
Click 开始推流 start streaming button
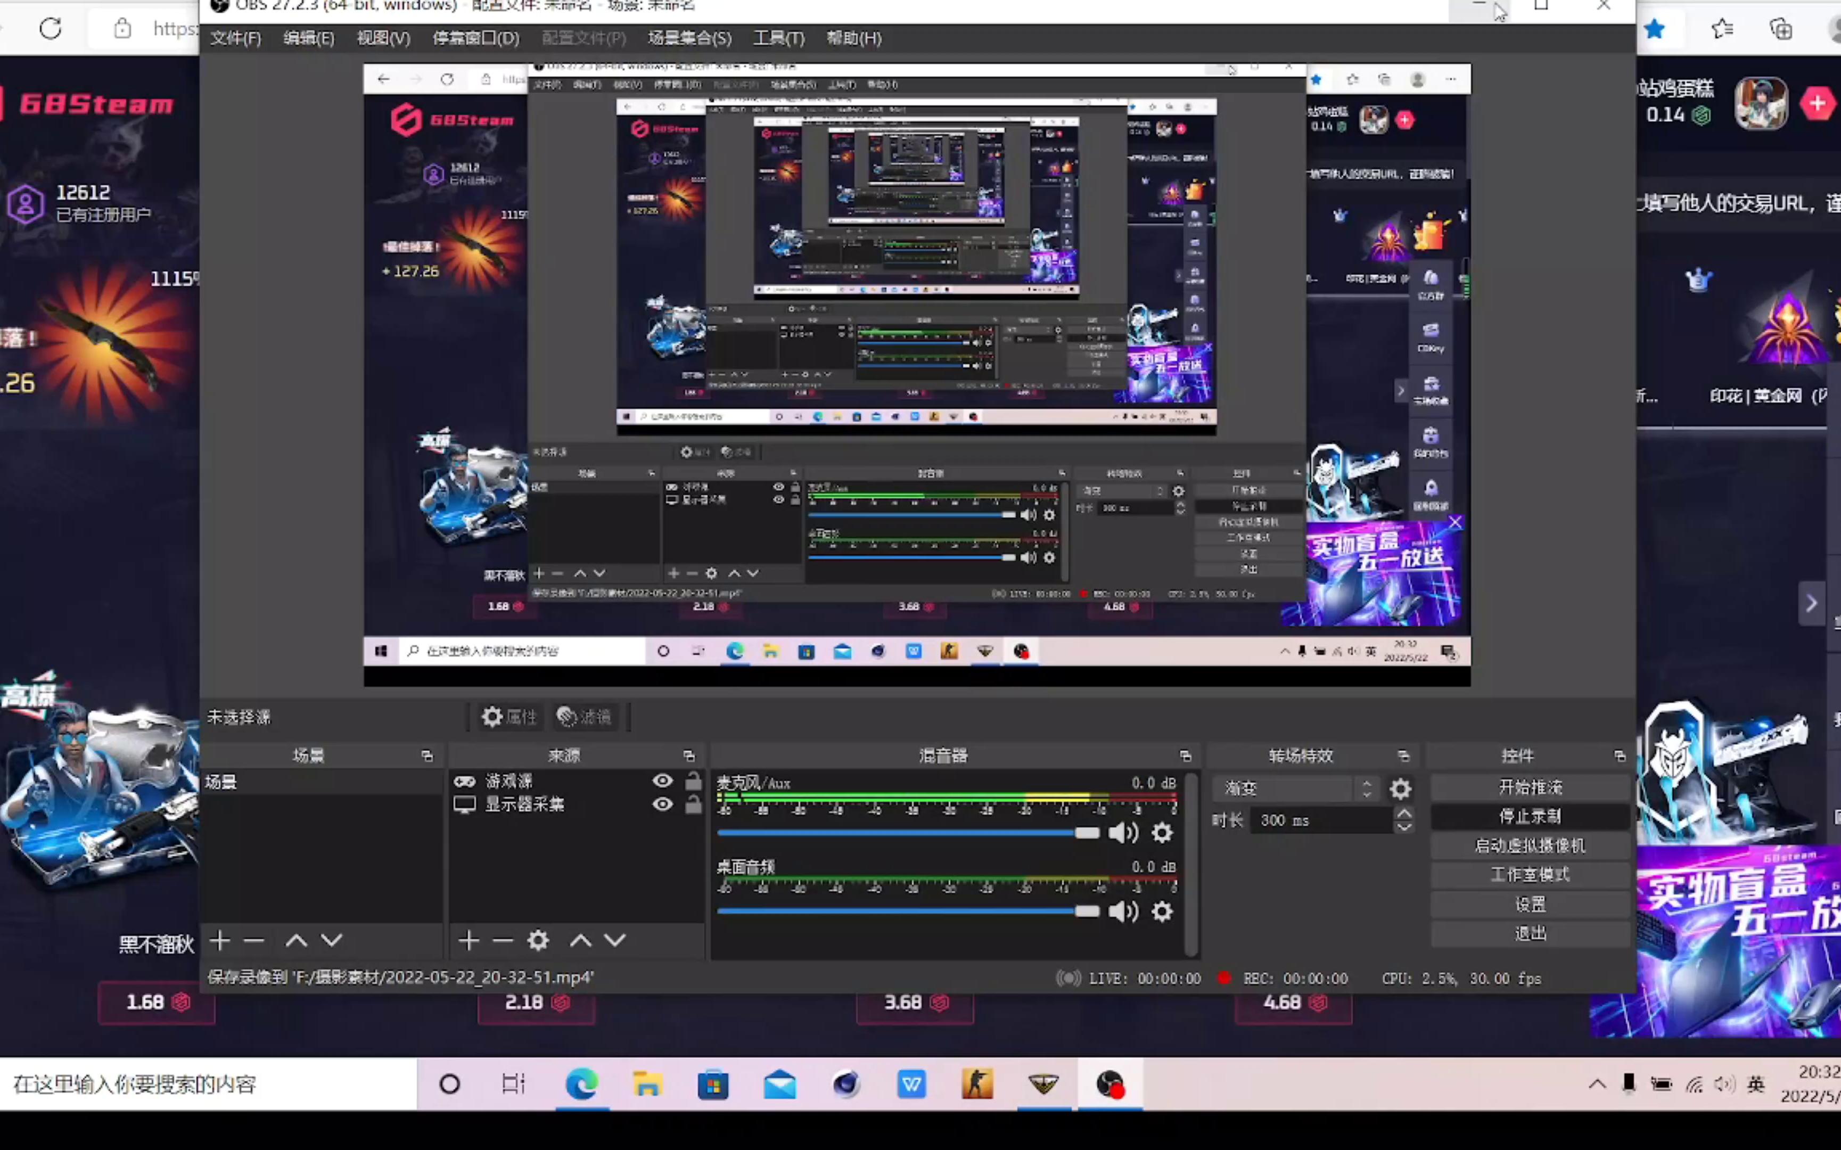click(x=1530, y=787)
